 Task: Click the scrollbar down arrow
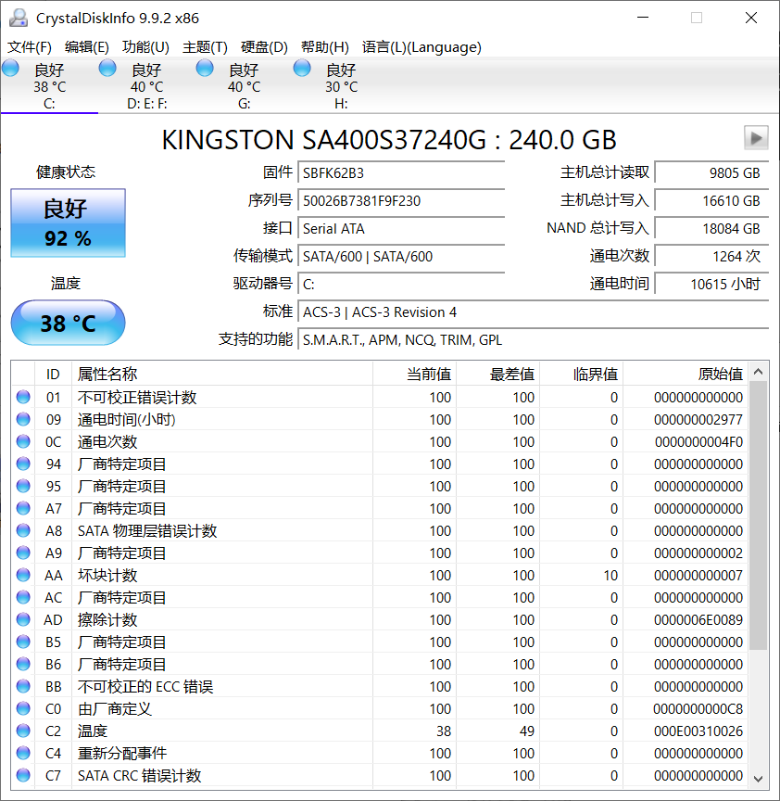(759, 779)
